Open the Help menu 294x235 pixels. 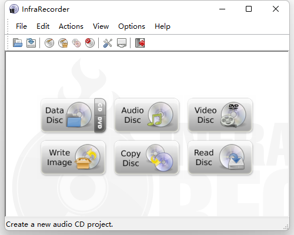(x=162, y=26)
